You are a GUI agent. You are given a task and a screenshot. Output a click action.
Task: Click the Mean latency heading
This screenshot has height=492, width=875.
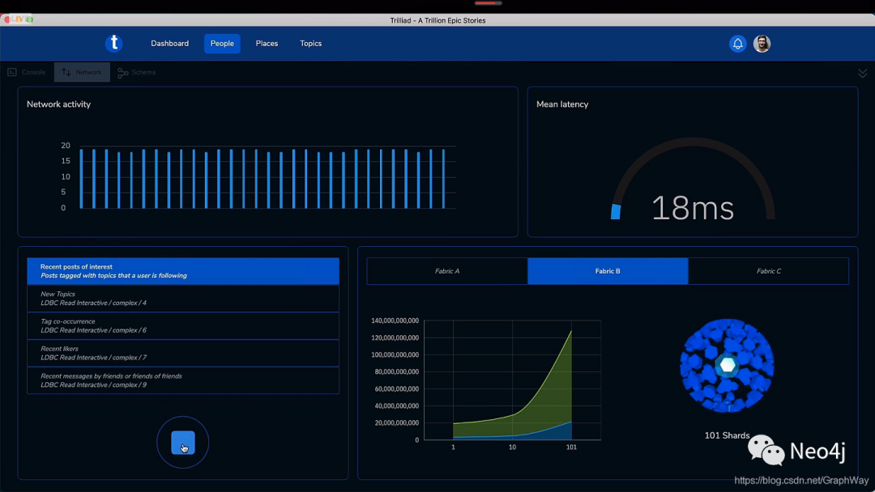pyautogui.click(x=562, y=104)
